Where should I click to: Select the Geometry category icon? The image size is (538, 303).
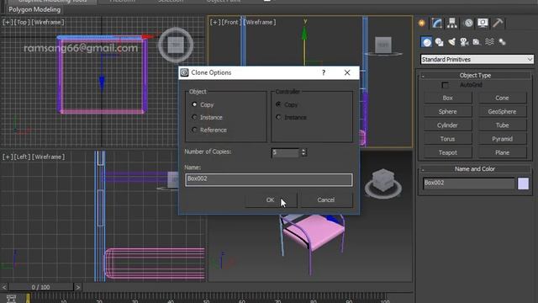426,42
